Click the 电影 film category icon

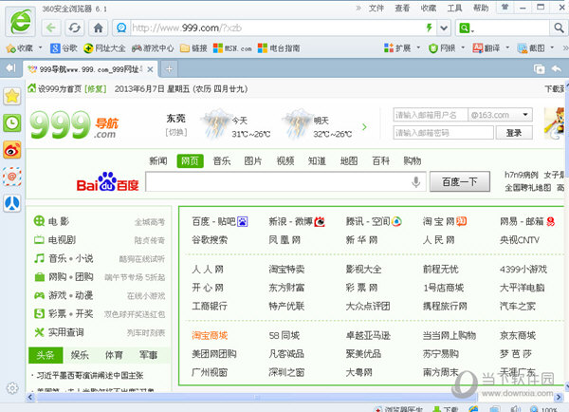[x=39, y=221]
